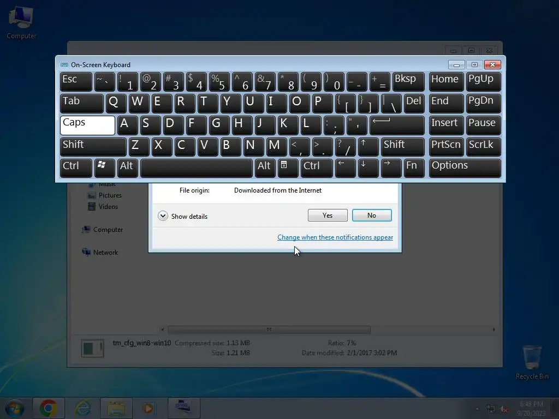Viewport: 559px width, 419px height.
Task: Click the backslash key
Action: coord(391,103)
